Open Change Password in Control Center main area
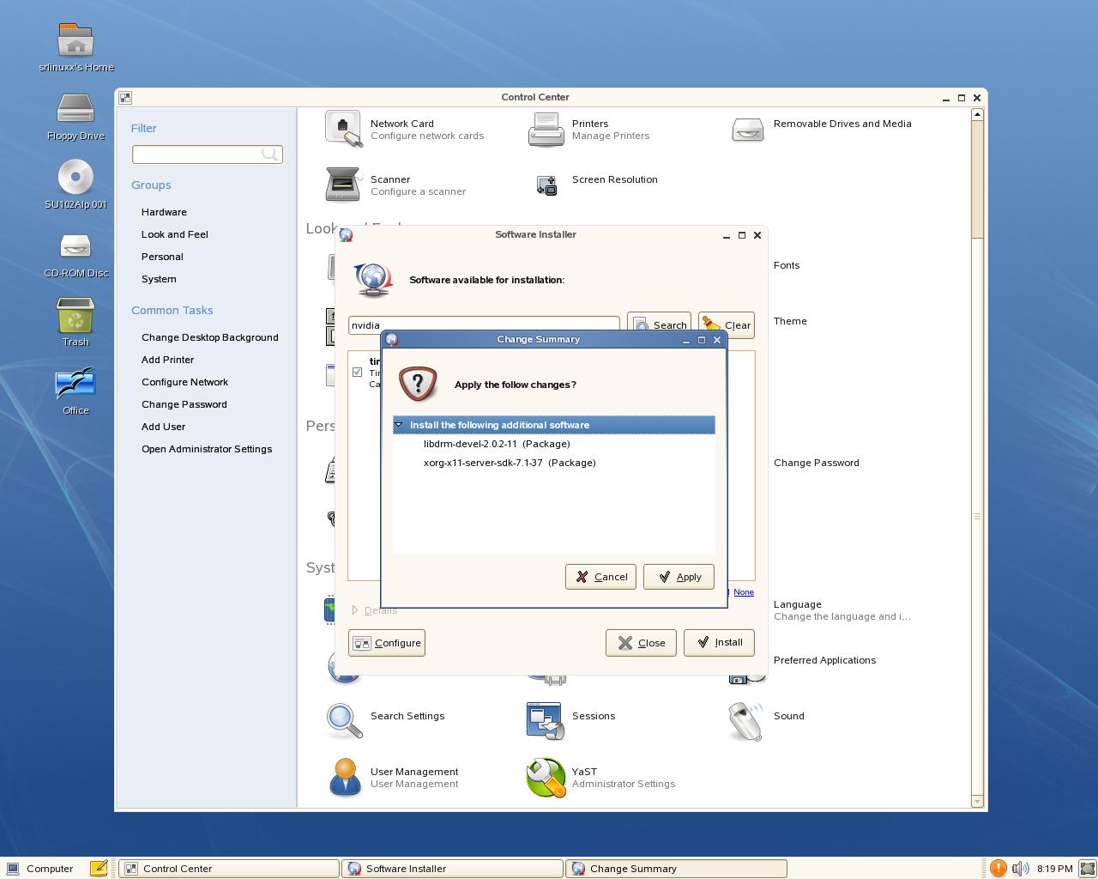 coord(817,463)
